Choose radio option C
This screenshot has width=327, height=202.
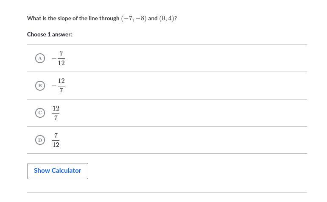coord(40,113)
